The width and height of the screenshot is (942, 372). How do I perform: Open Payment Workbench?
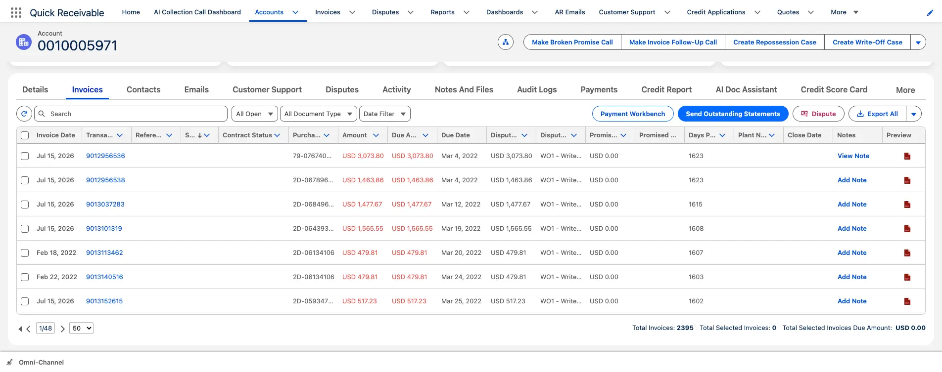[633, 114]
